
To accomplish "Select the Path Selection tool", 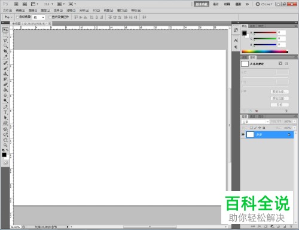I will [5, 118].
